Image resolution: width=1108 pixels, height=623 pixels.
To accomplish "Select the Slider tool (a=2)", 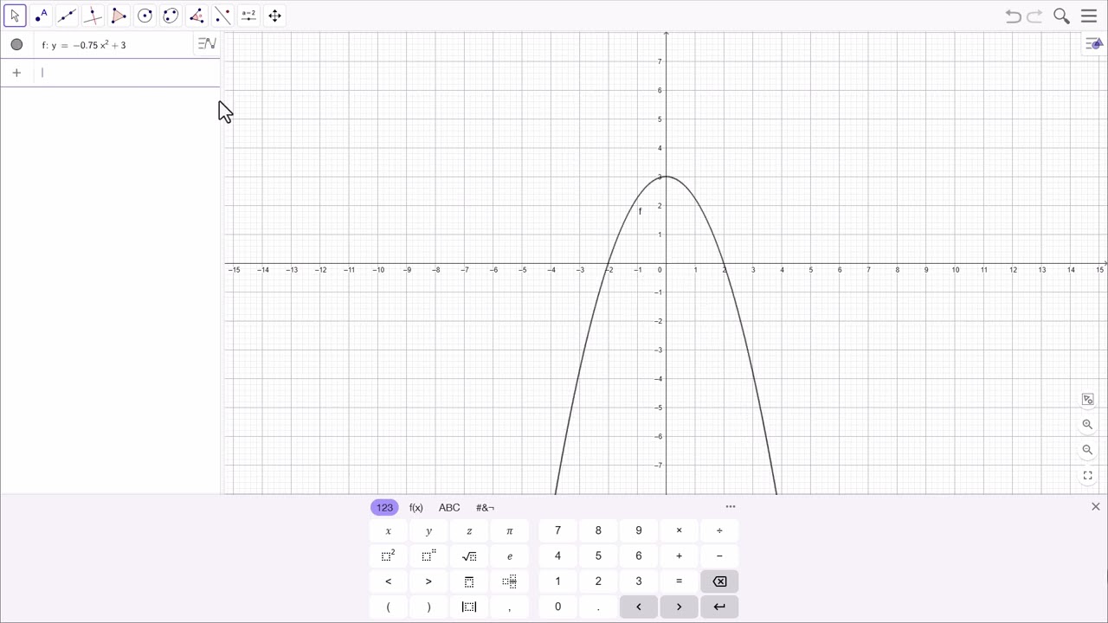I will [248, 16].
